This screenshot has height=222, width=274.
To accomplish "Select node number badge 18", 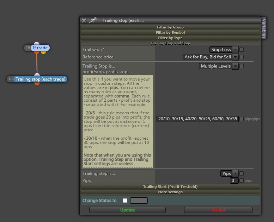I will coord(11,79).
